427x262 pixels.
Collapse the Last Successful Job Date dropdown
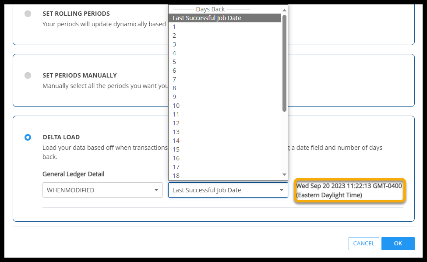pos(228,190)
